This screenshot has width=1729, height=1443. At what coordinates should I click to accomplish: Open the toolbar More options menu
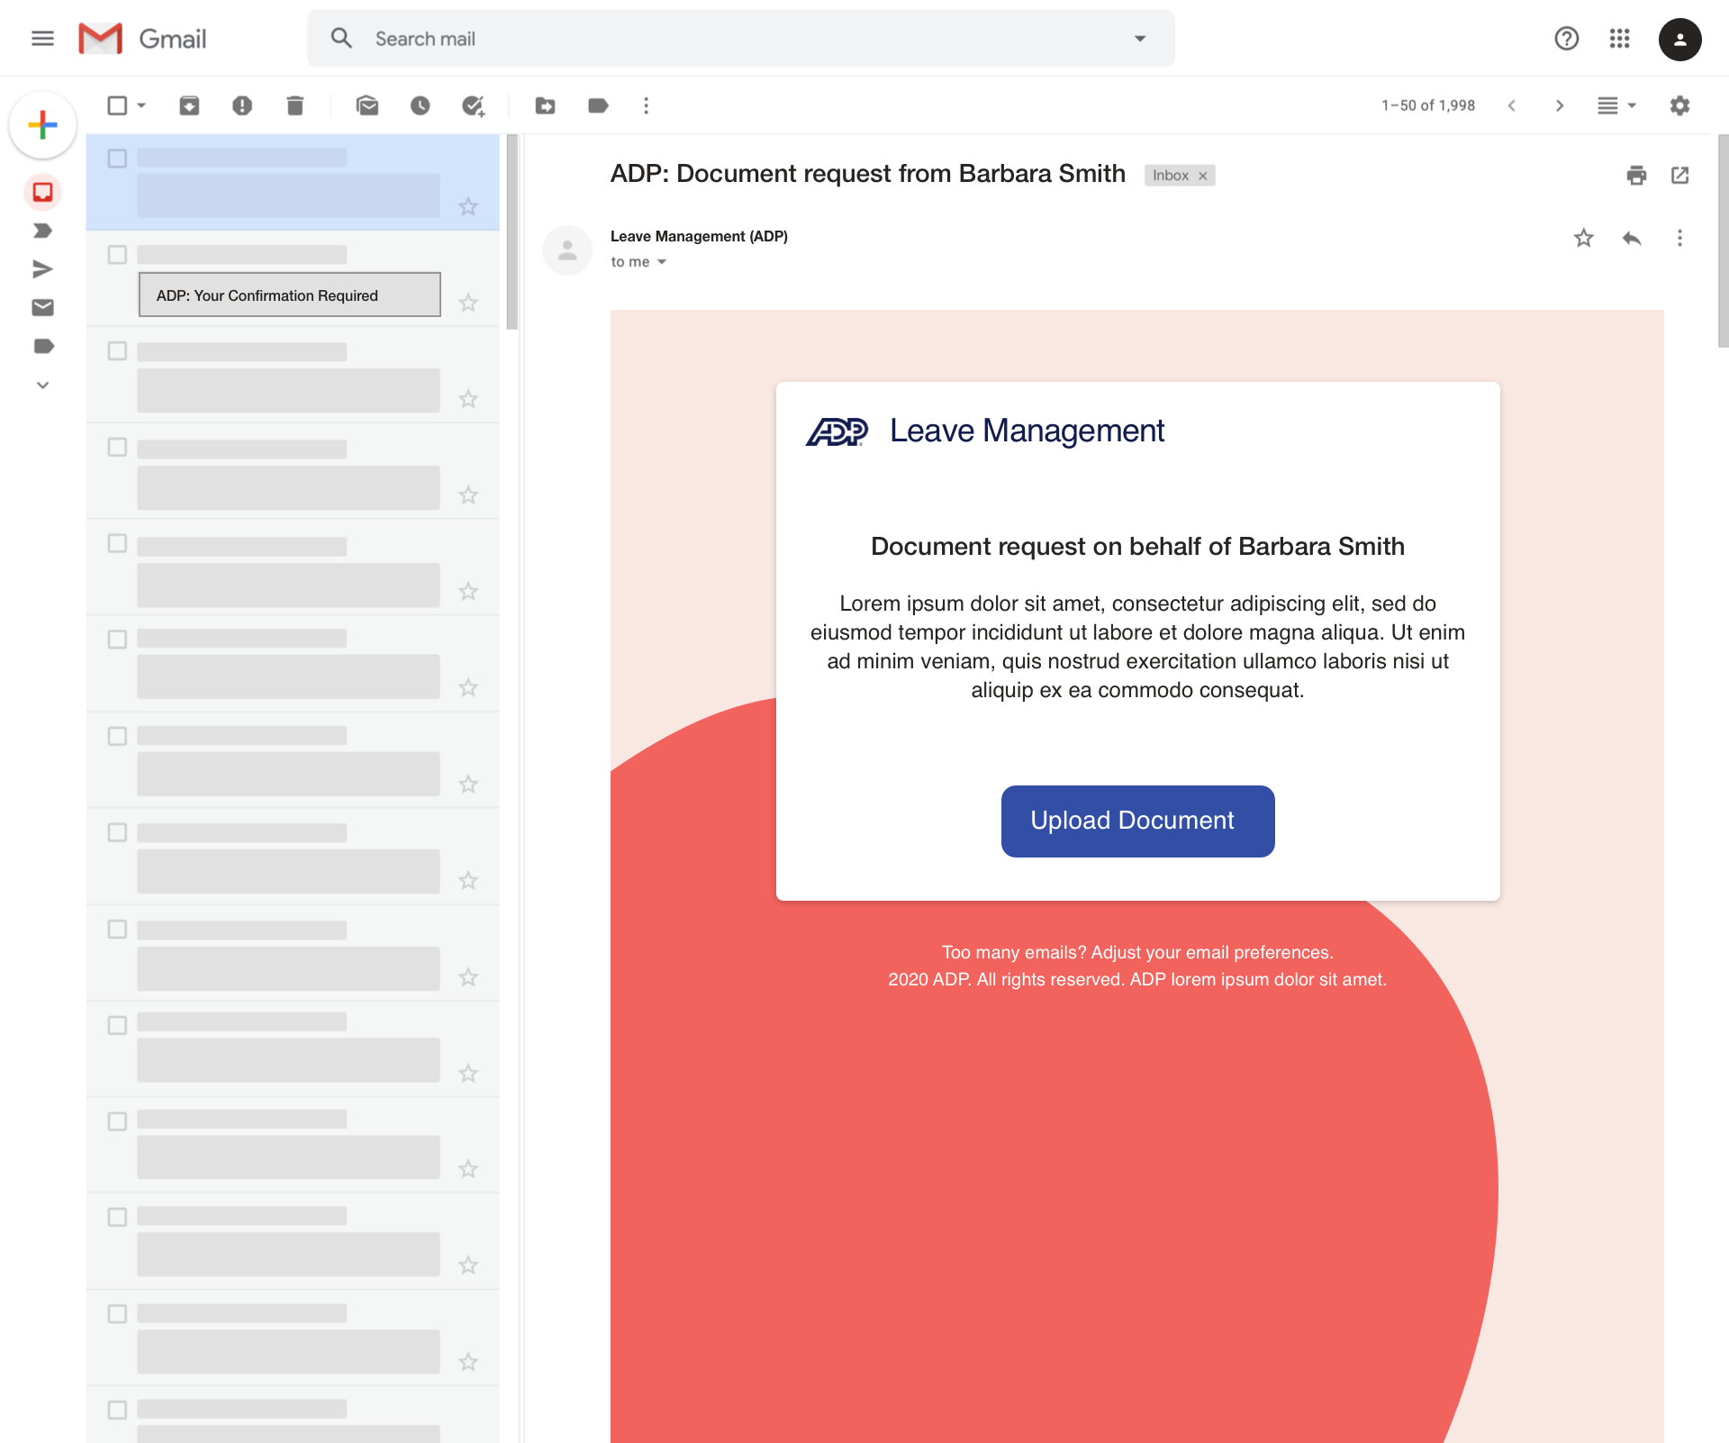646,105
